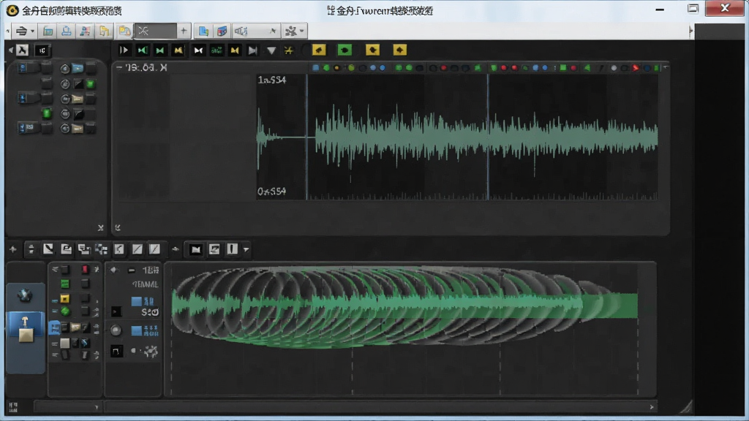Viewport: 749px width, 421px height.
Task: Click the grid blocks icon in the lower toolbar
Action: point(101,249)
